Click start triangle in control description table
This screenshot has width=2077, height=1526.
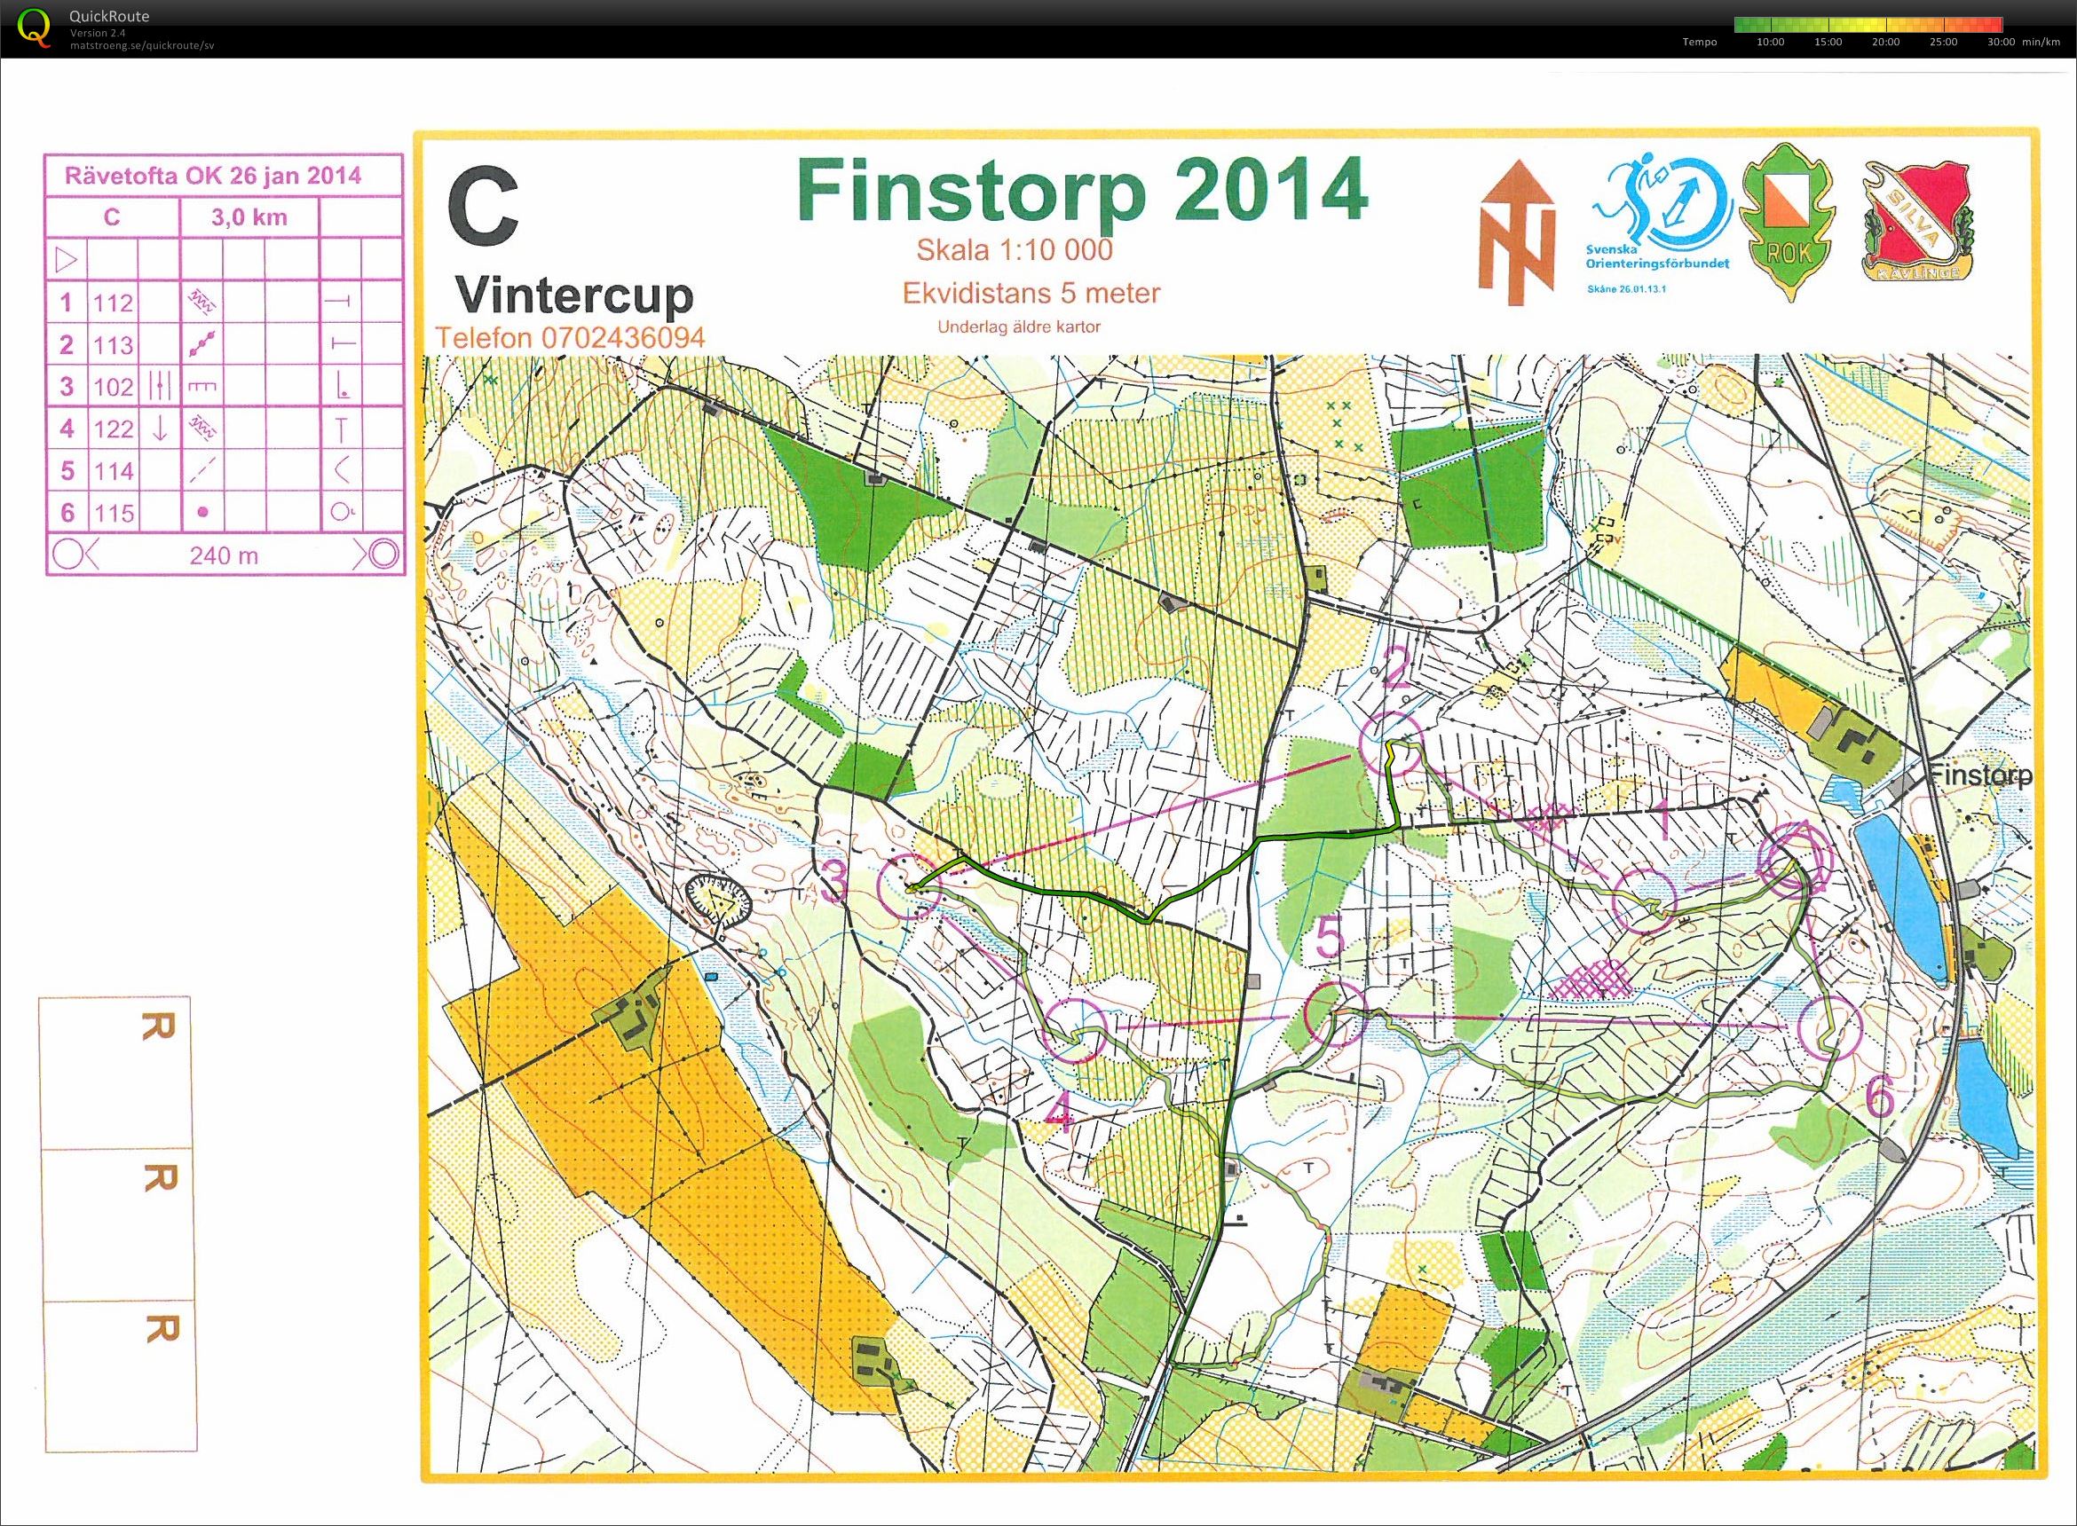point(67,259)
